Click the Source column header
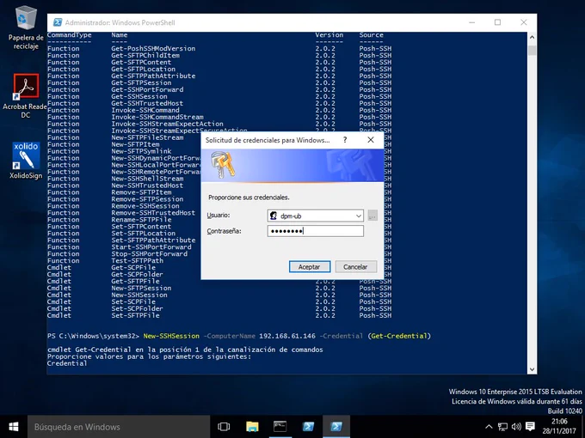The image size is (585, 438). click(x=372, y=35)
